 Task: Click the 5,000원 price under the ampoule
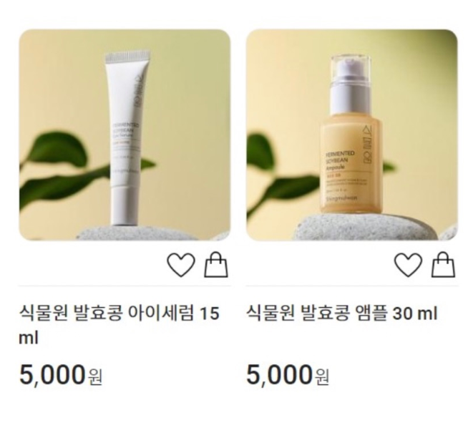coord(288,375)
